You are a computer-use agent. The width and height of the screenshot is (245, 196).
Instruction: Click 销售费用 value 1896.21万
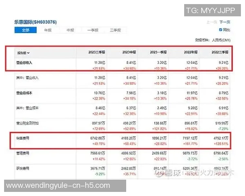(159, 138)
